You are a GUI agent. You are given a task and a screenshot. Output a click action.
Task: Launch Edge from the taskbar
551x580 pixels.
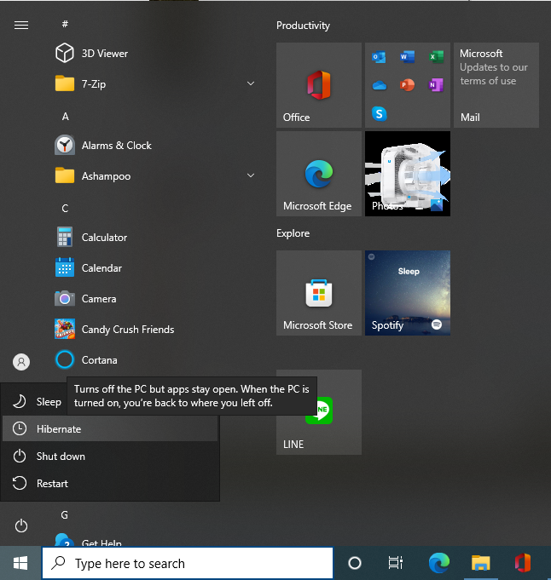(438, 563)
